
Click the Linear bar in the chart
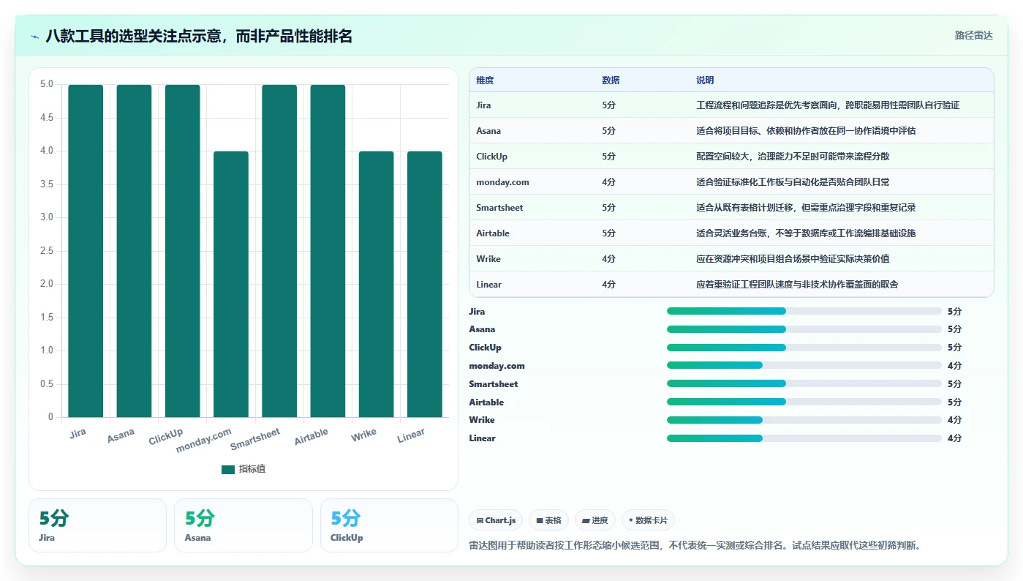coord(425,284)
